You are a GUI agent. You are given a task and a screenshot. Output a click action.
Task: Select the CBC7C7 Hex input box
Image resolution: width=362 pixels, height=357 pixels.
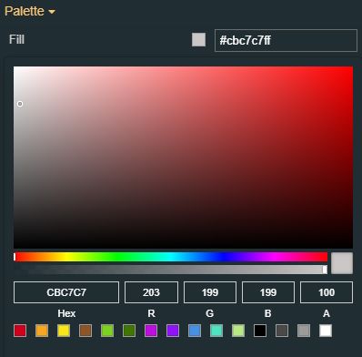tap(66, 292)
